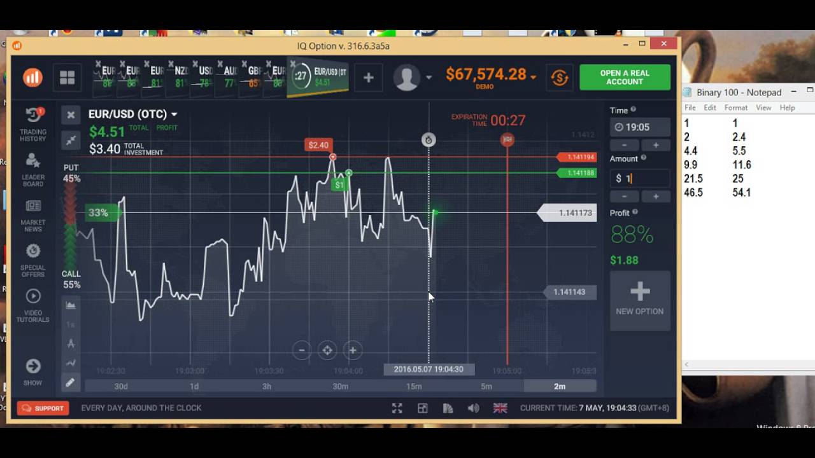
Task: Click the color theme icon in bottom bar
Action: (448, 408)
